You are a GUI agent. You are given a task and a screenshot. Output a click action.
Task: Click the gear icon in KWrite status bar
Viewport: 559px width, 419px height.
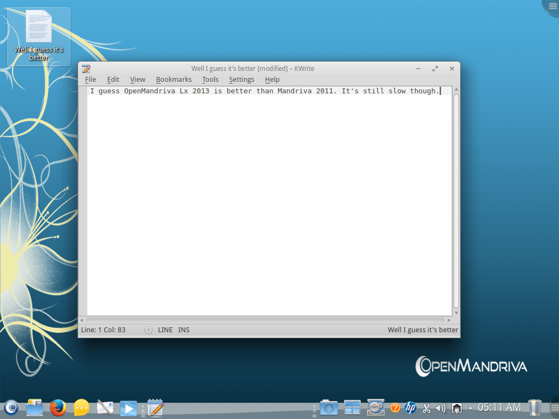pos(148,330)
